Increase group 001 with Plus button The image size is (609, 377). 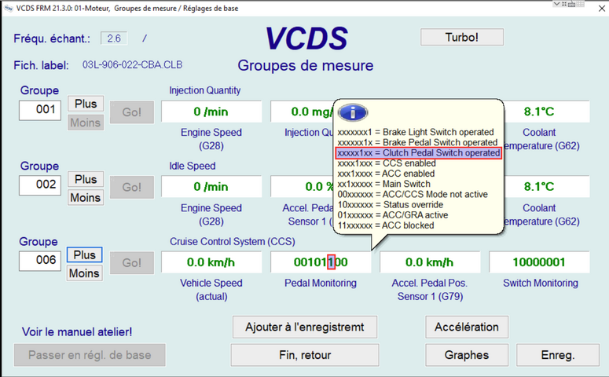(86, 104)
